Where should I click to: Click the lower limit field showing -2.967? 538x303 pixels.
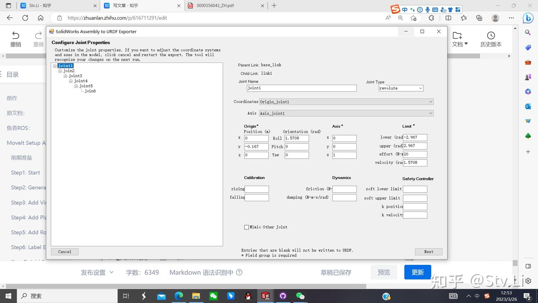(x=415, y=138)
